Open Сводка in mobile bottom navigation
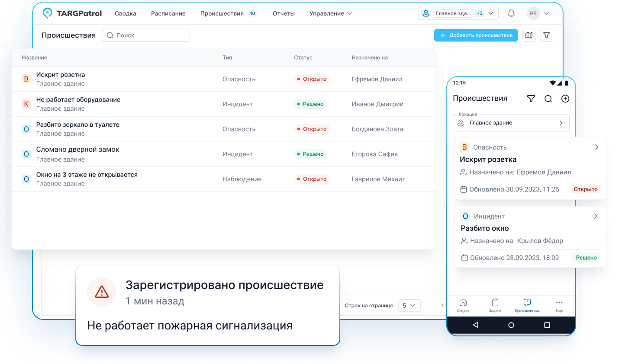Image resolution: width=619 pixels, height=364 pixels. click(x=463, y=305)
